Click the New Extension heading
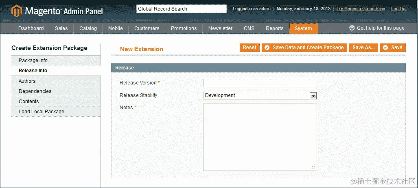This screenshot has height=188, width=418. pyautogui.click(x=141, y=49)
